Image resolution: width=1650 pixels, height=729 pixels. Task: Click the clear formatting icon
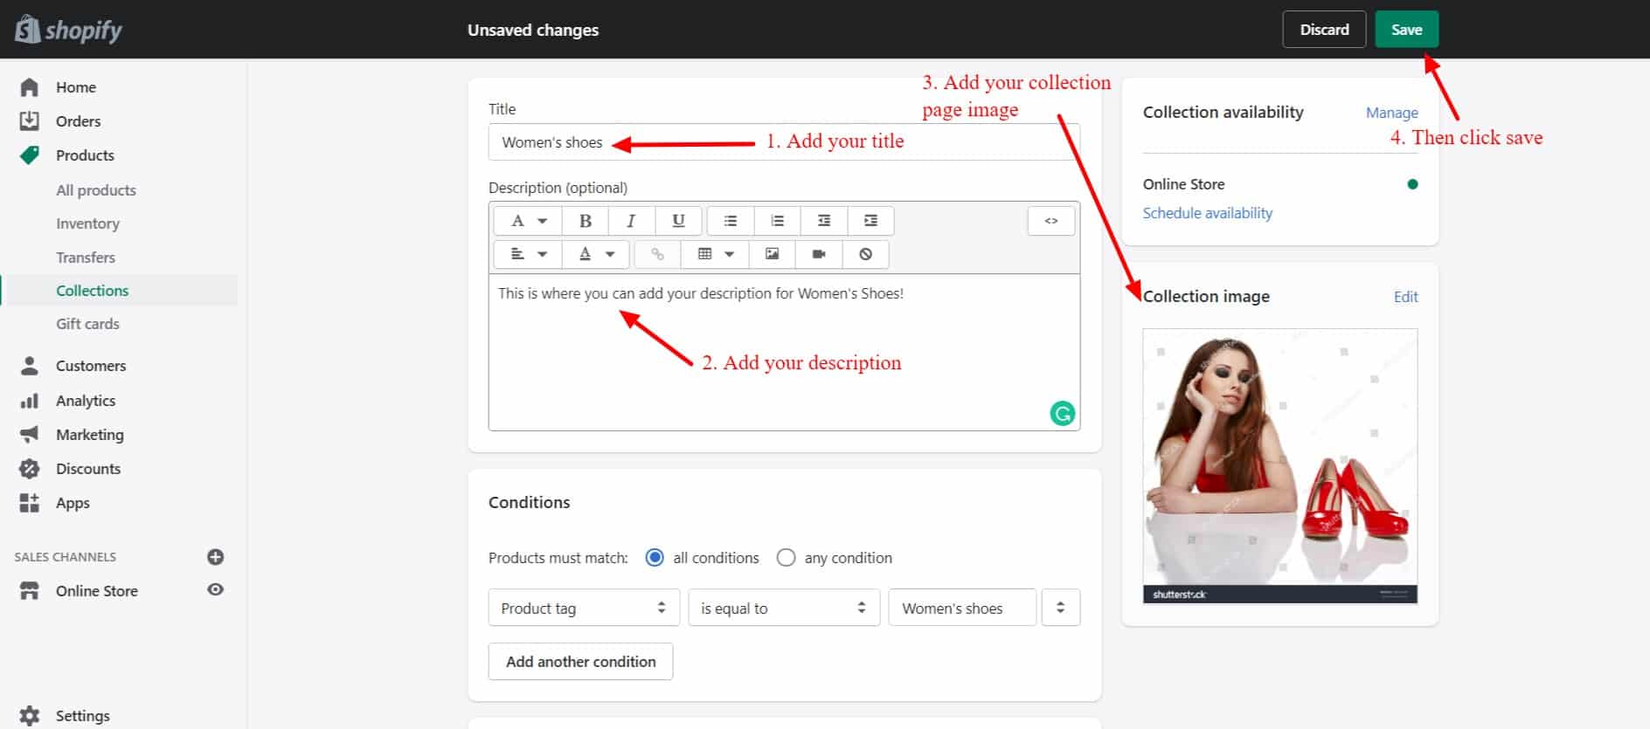(x=865, y=254)
